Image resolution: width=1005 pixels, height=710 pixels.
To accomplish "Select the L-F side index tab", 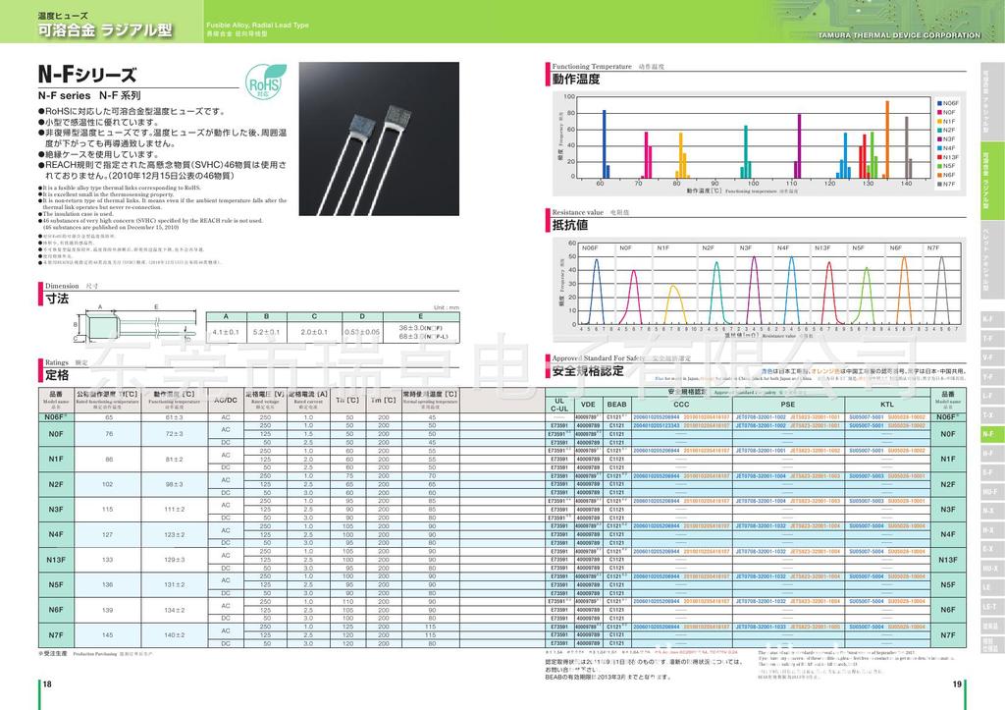I will click(x=987, y=395).
